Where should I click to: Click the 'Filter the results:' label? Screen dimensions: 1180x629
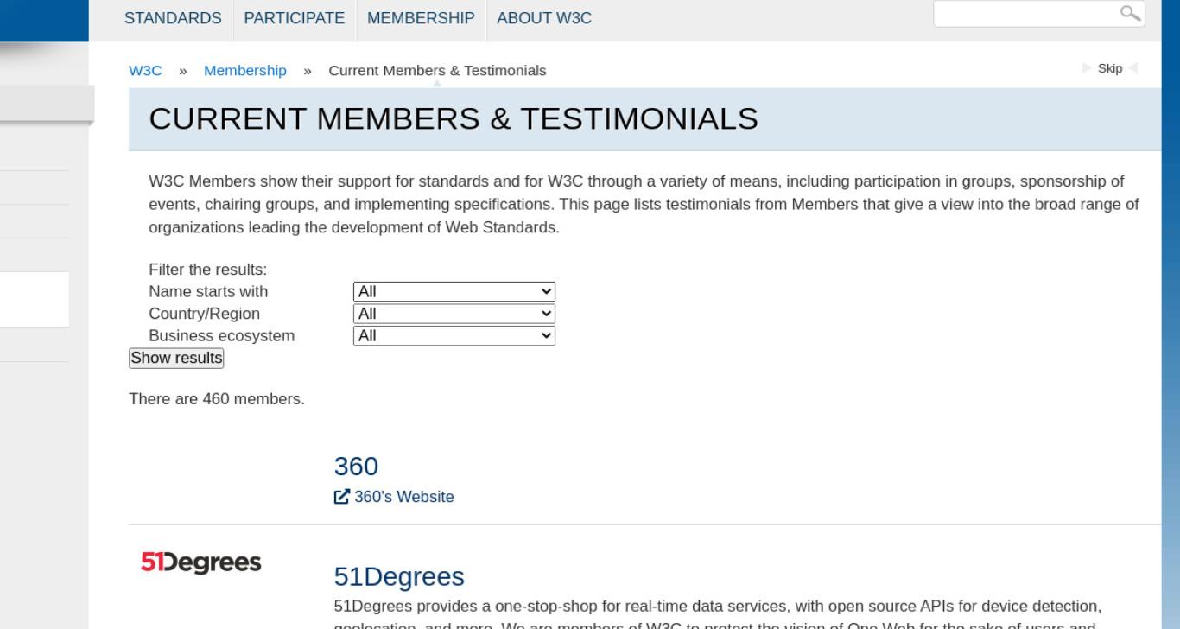click(x=208, y=270)
